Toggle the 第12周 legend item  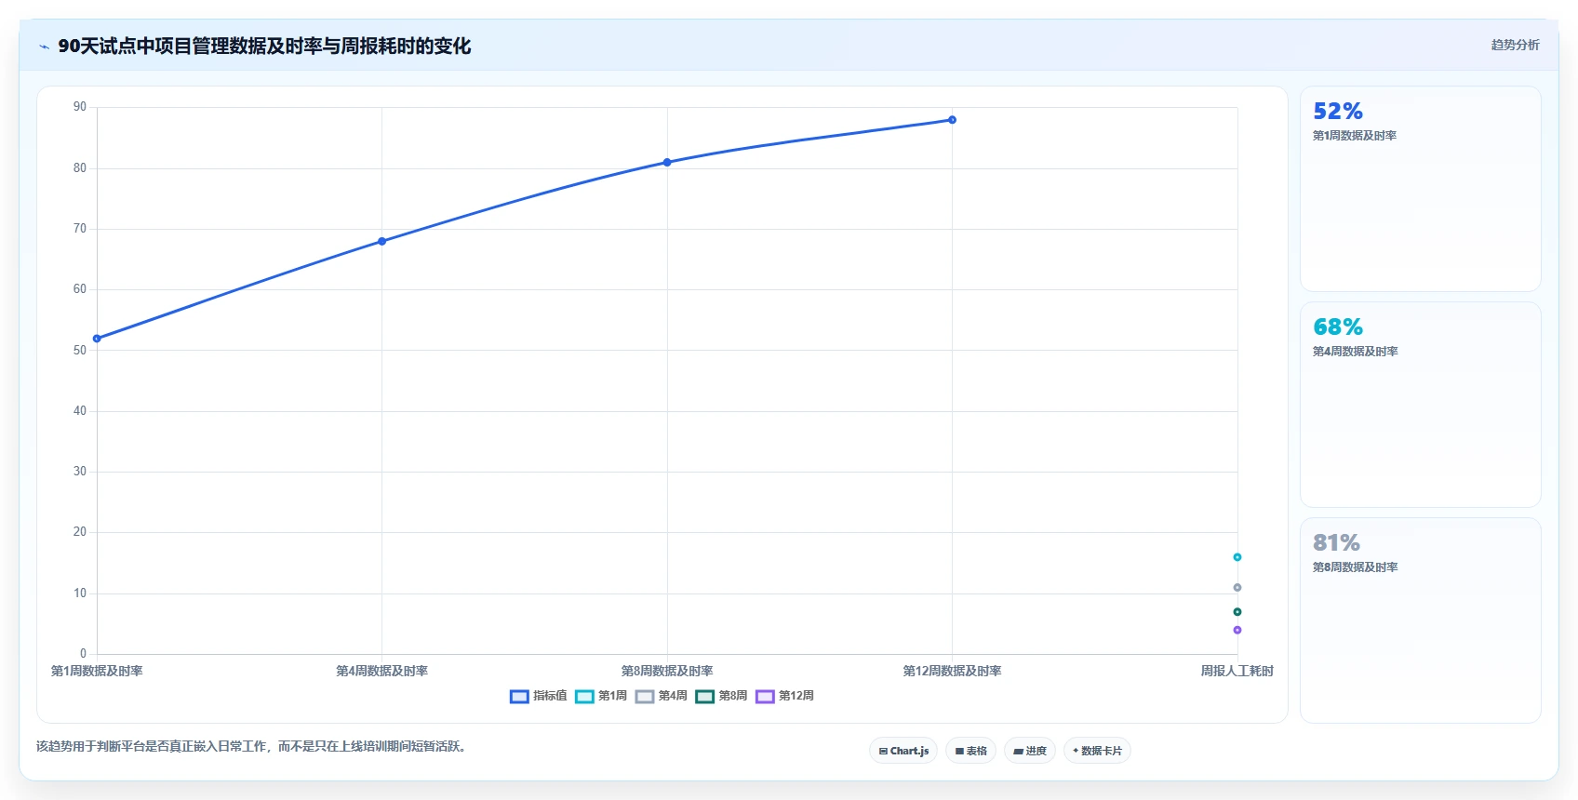pyautogui.click(x=785, y=696)
